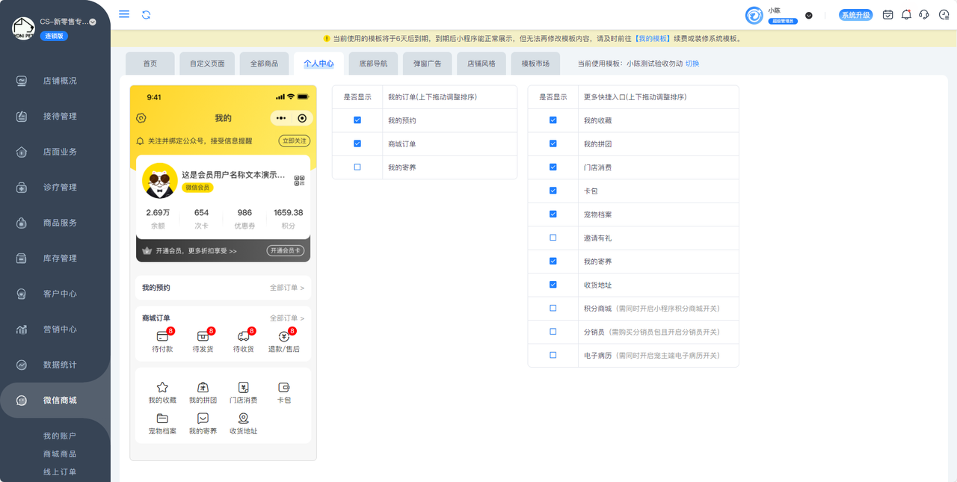Check the 电子病历 display checkbox
This screenshot has width=957, height=482.
pos(553,355)
